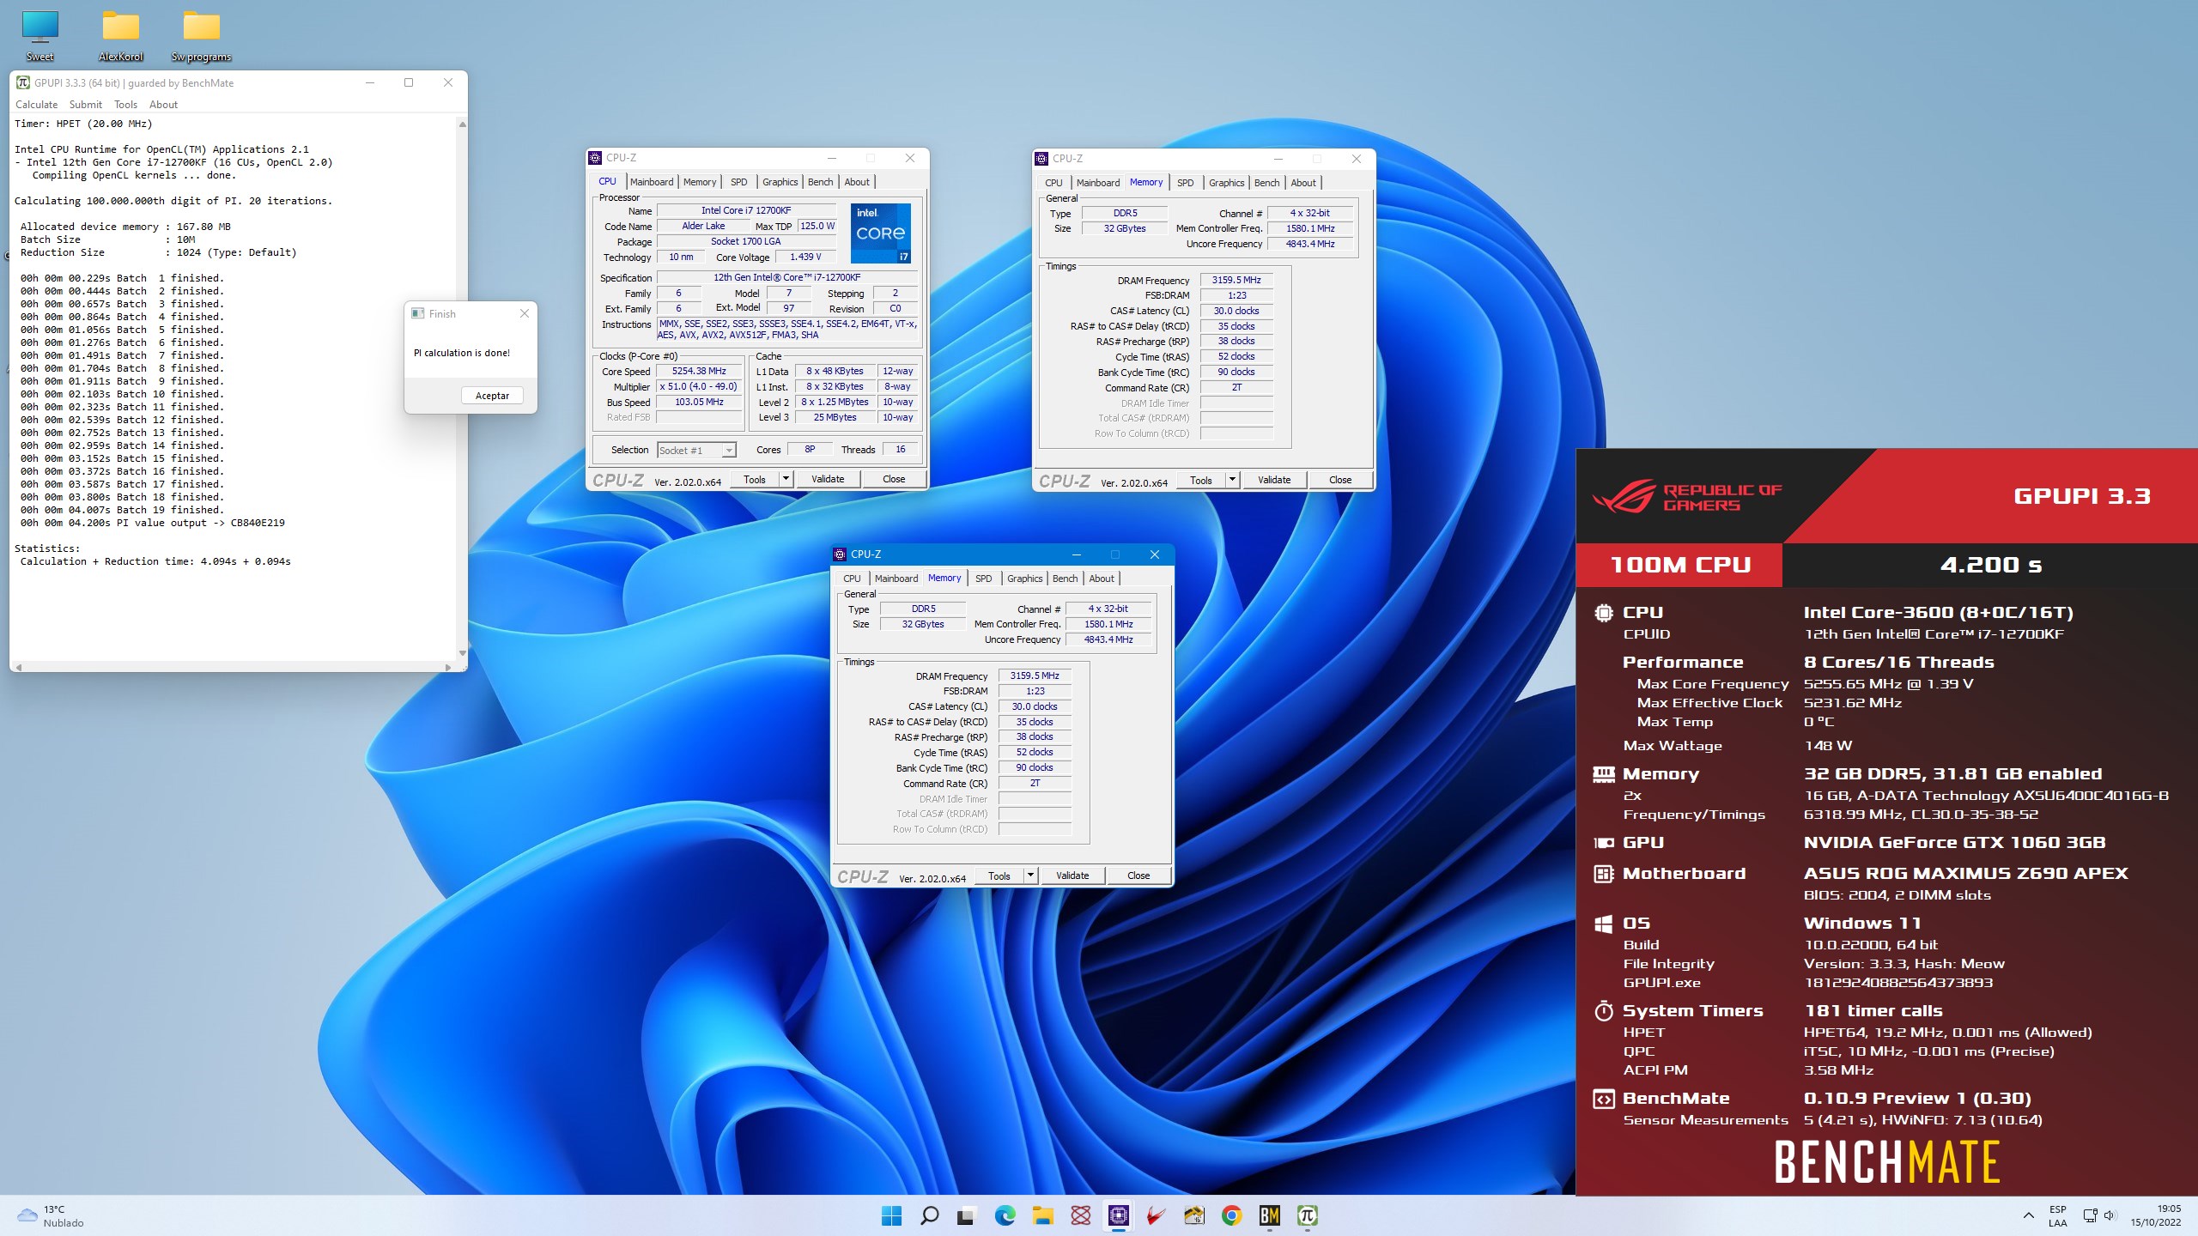Open taskbar Search
Viewport: 2198px width, 1236px height.
click(x=929, y=1215)
